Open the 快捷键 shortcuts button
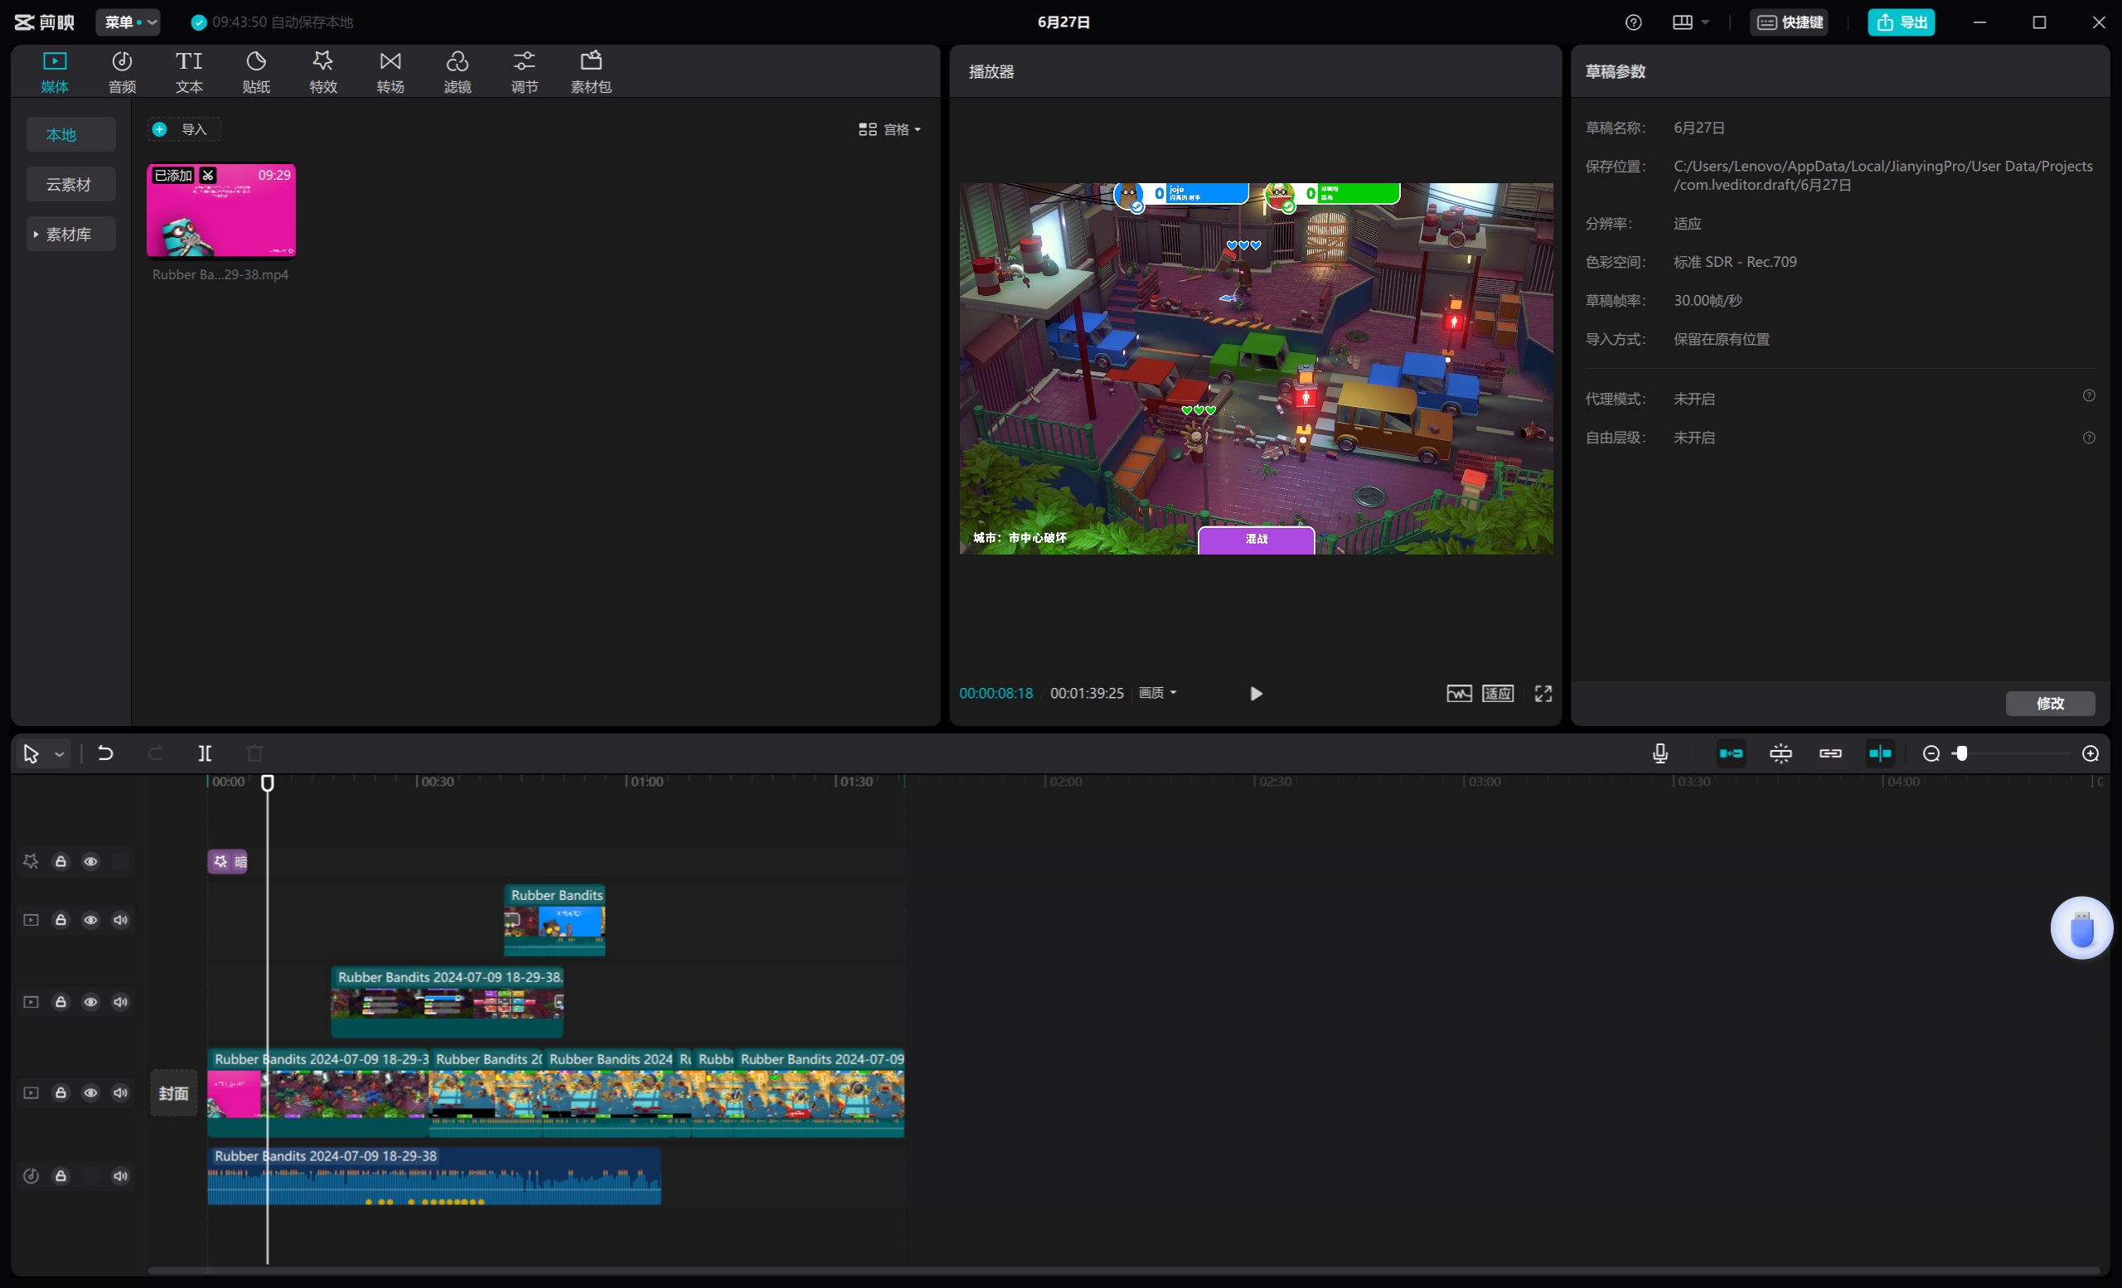 1790,22
